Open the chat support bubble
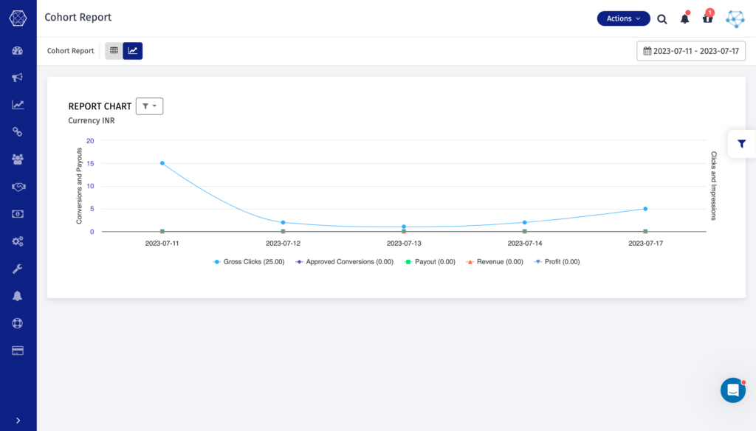This screenshot has height=431, width=756. (x=732, y=390)
